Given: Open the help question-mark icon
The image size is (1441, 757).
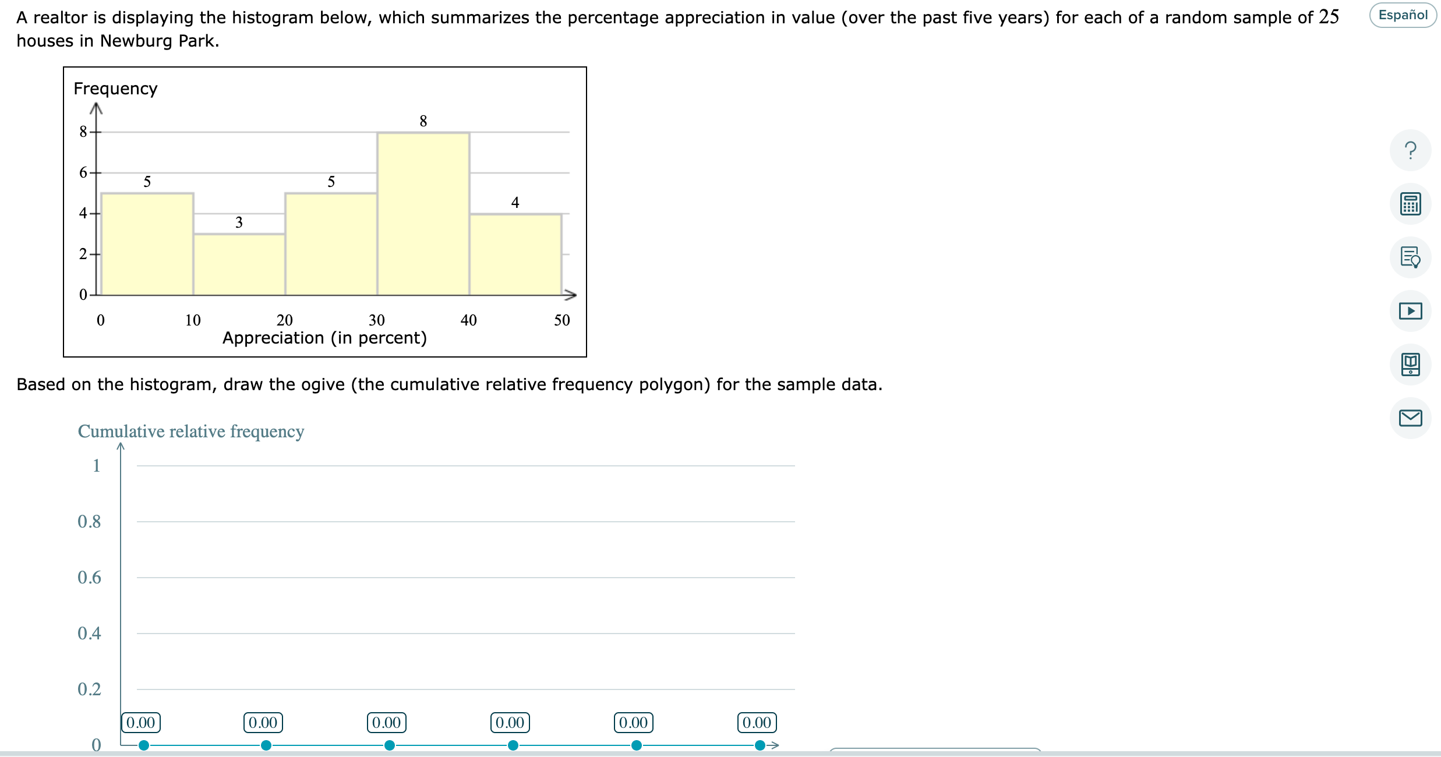Looking at the screenshot, I should coord(1410,150).
